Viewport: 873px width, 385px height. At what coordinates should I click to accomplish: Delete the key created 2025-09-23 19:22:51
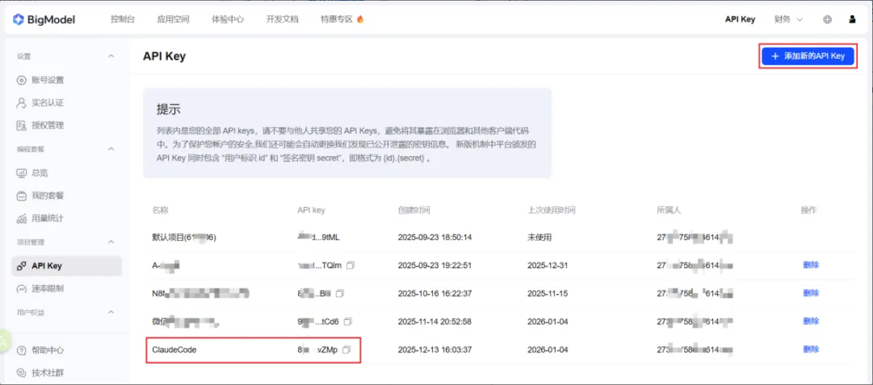click(811, 265)
